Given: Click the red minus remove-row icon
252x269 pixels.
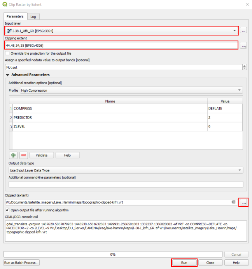Looking at the screenshot, I should point(23,155).
